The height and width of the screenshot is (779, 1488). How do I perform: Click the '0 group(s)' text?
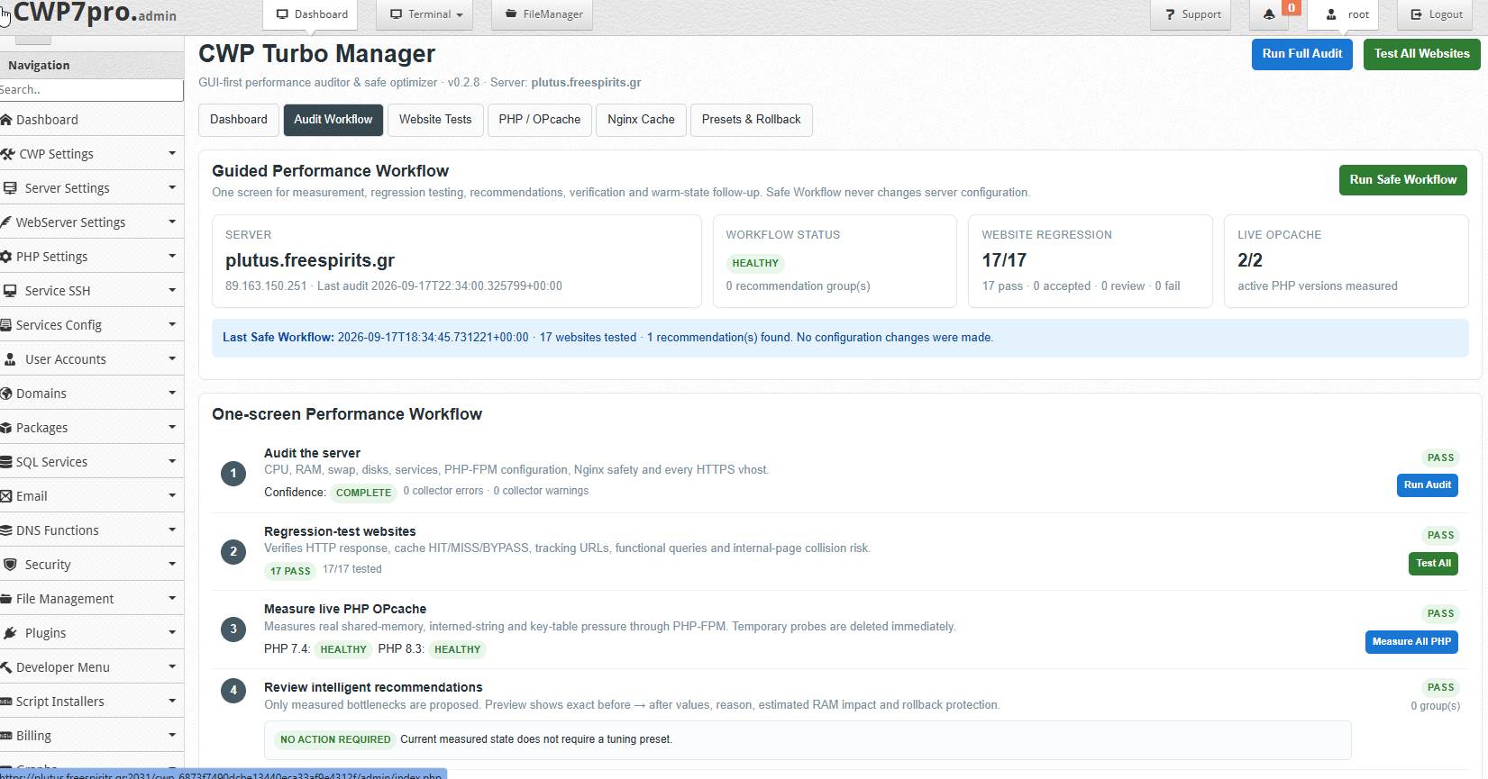(x=1435, y=706)
